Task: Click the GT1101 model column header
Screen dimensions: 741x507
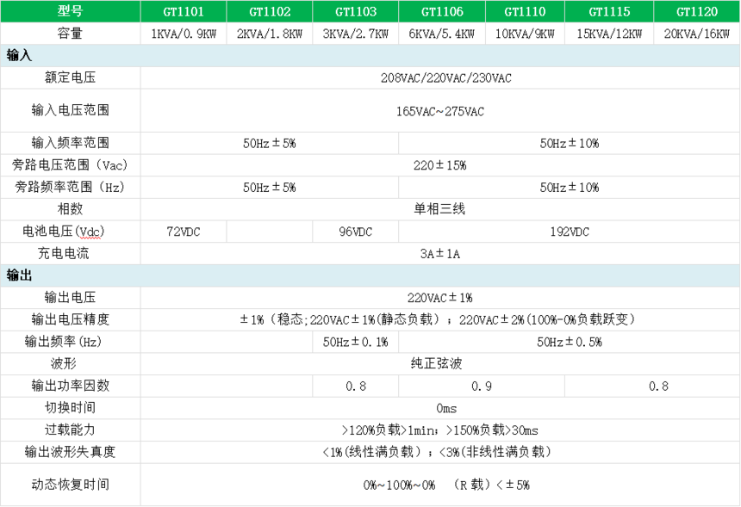Action: tap(184, 11)
